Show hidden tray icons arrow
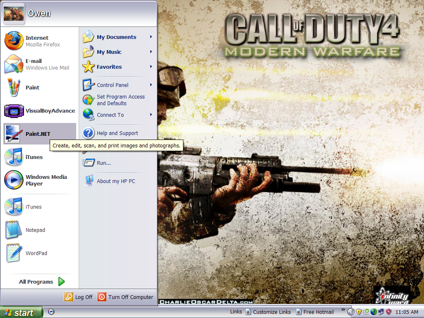This screenshot has height=318, width=424. (x=351, y=312)
